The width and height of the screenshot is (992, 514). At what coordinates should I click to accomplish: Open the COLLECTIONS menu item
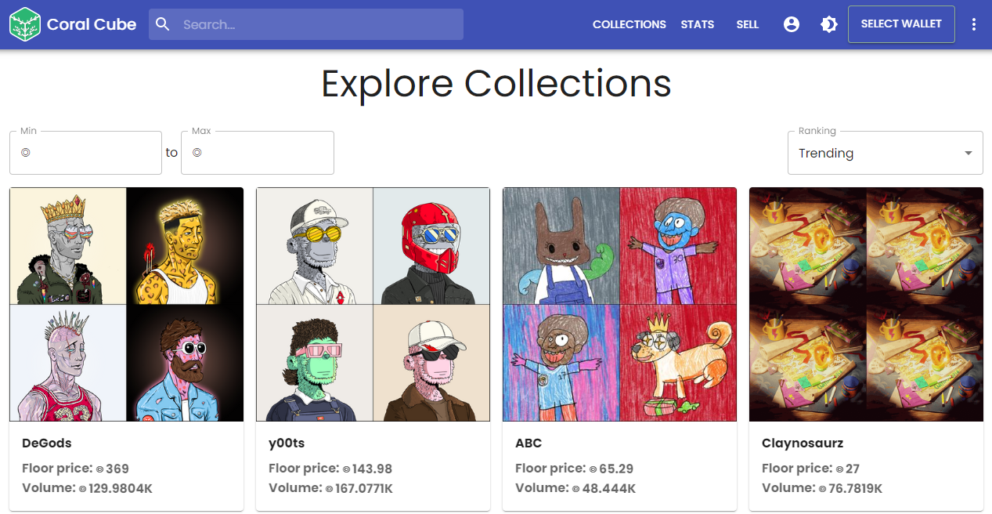click(x=629, y=24)
